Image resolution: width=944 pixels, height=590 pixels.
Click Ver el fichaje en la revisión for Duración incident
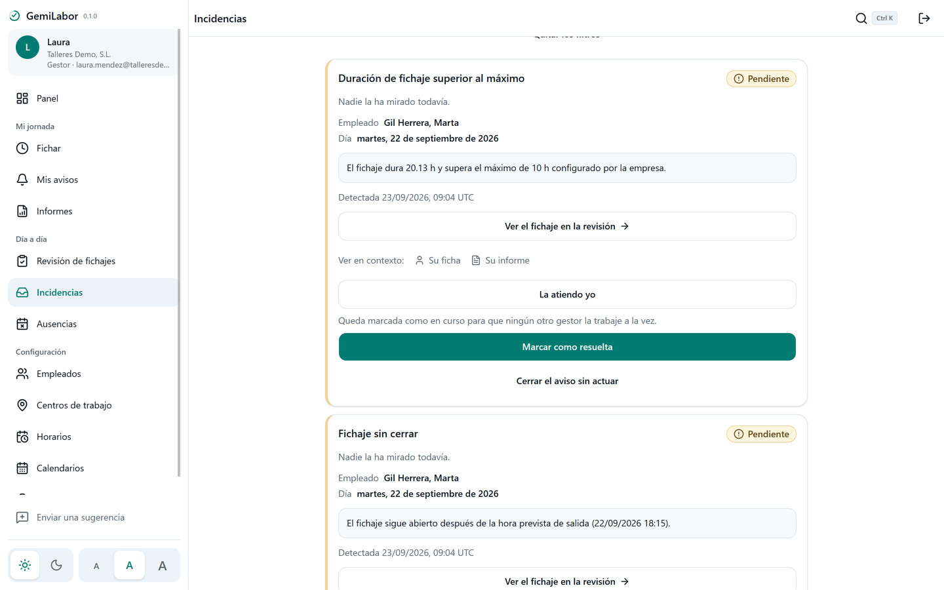567,226
